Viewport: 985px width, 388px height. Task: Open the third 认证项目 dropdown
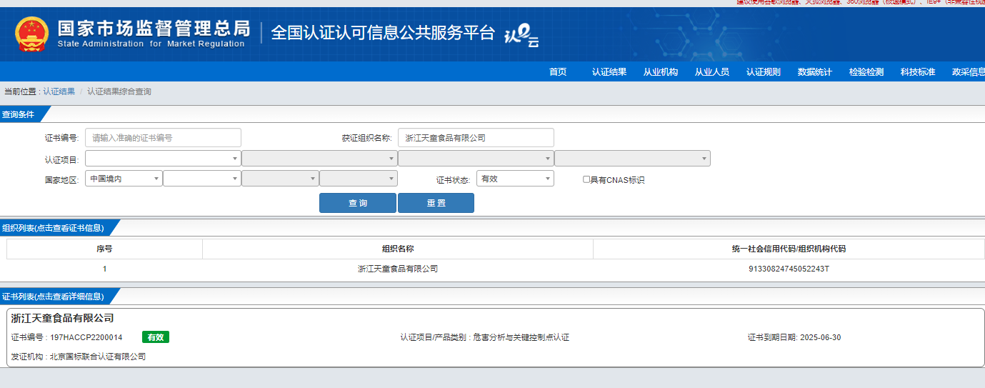476,158
